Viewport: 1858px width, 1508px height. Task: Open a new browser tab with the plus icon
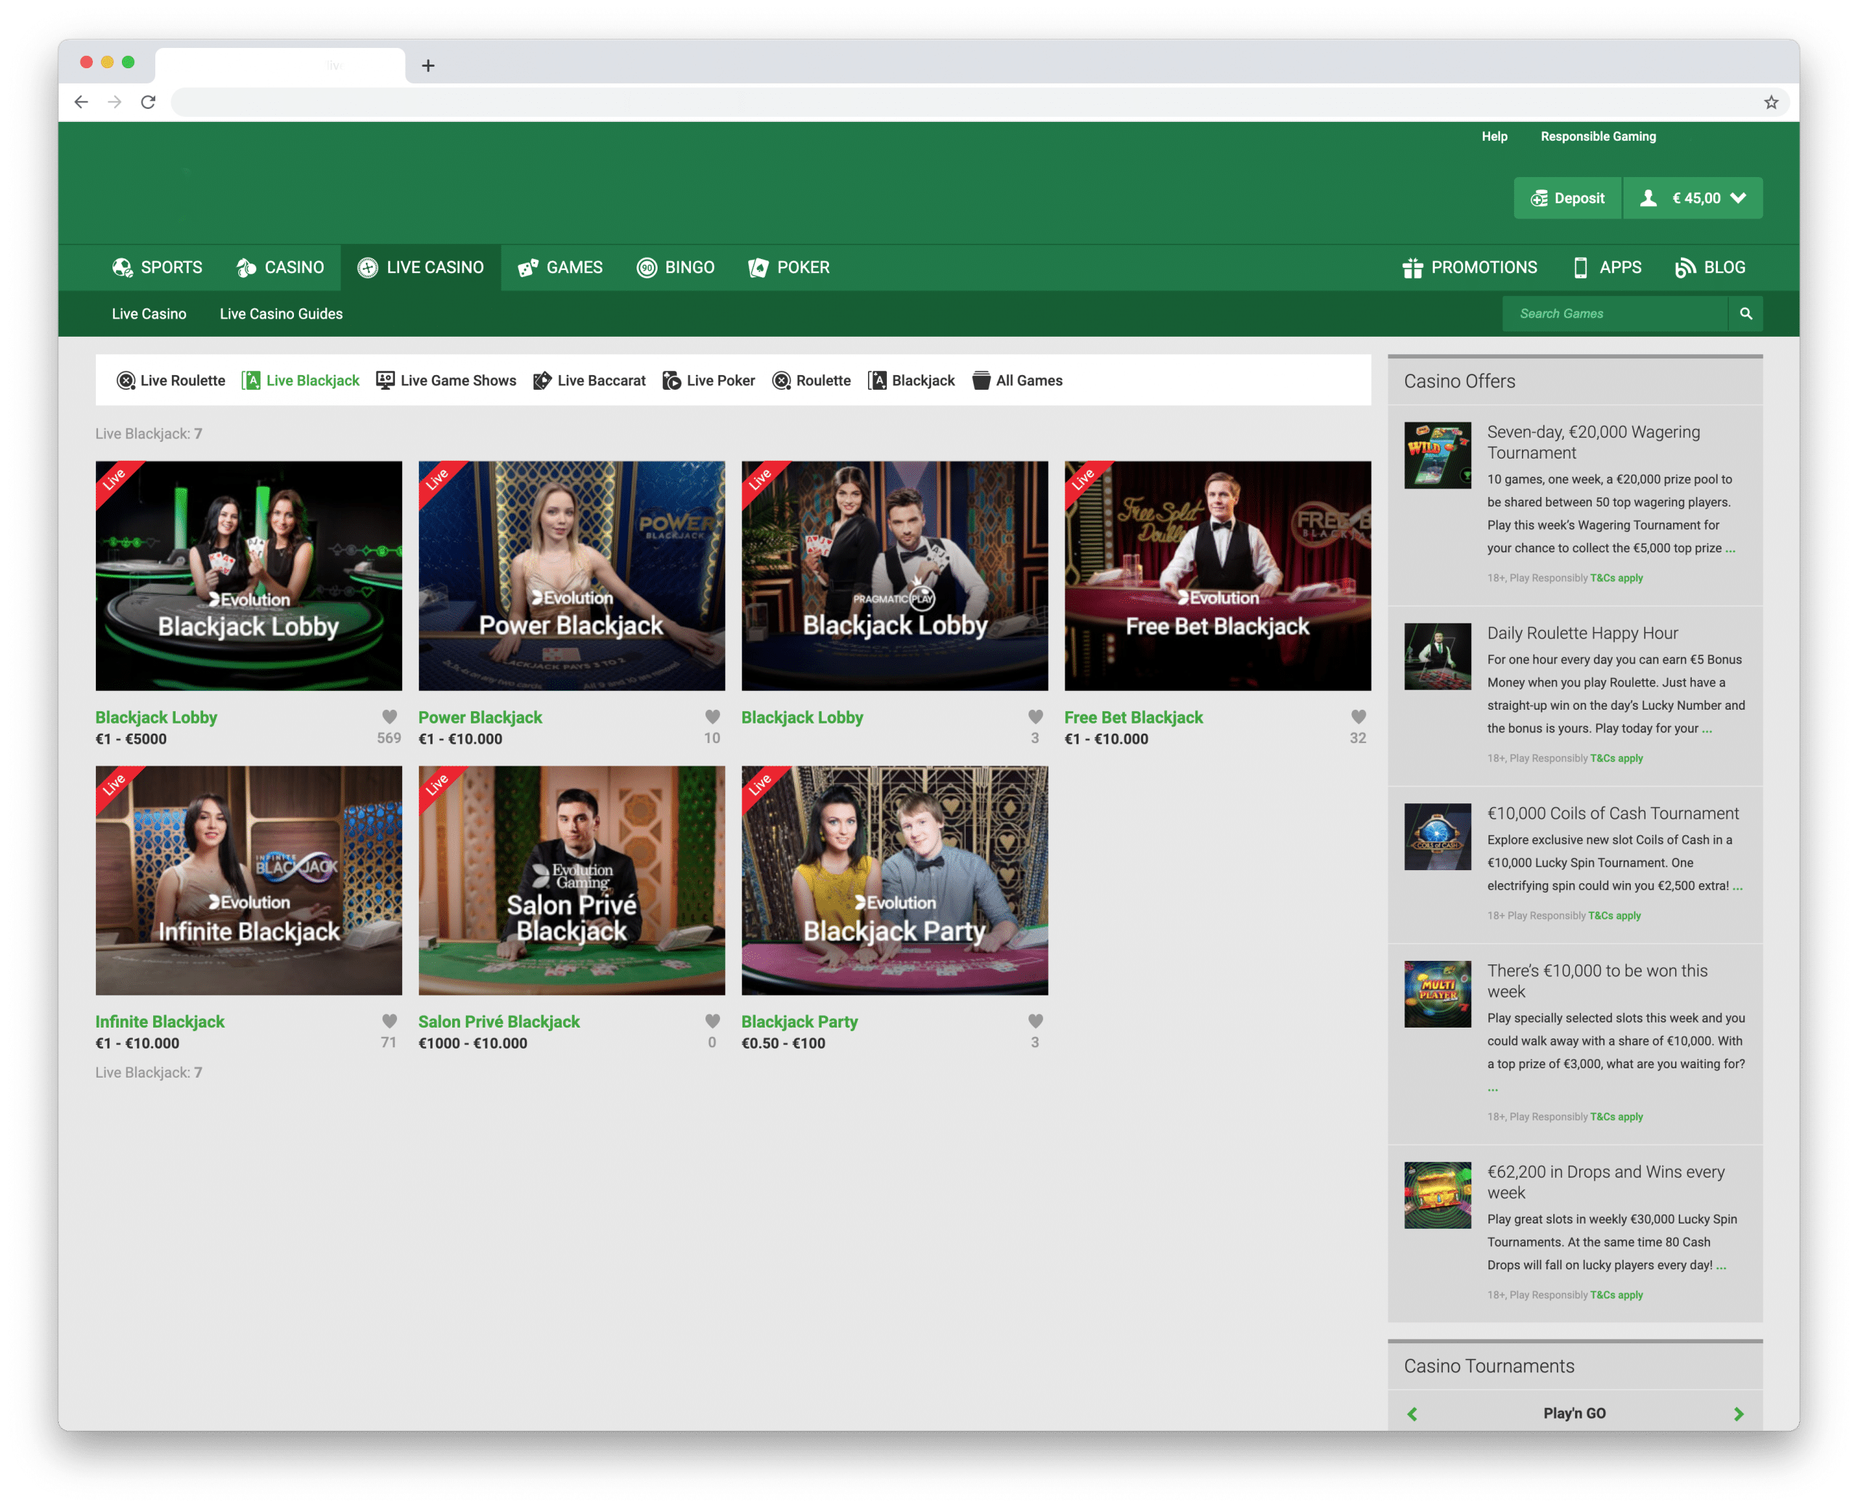(x=428, y=66)
